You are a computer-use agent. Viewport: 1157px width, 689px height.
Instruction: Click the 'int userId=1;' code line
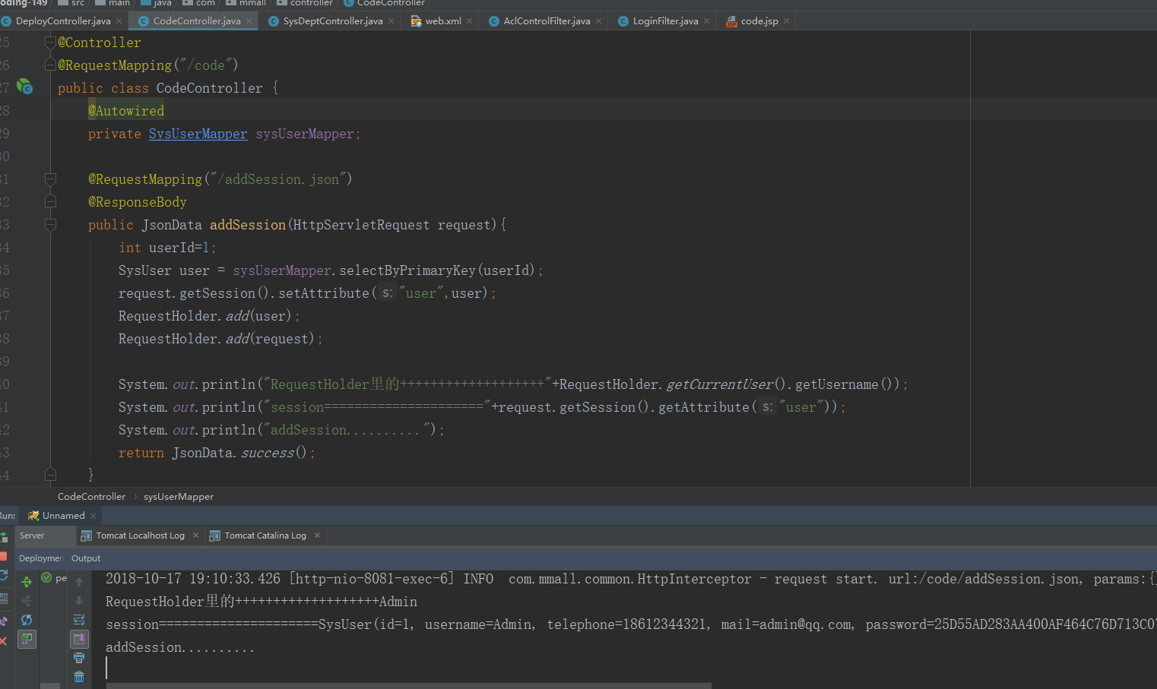click(x=167, y=248)
